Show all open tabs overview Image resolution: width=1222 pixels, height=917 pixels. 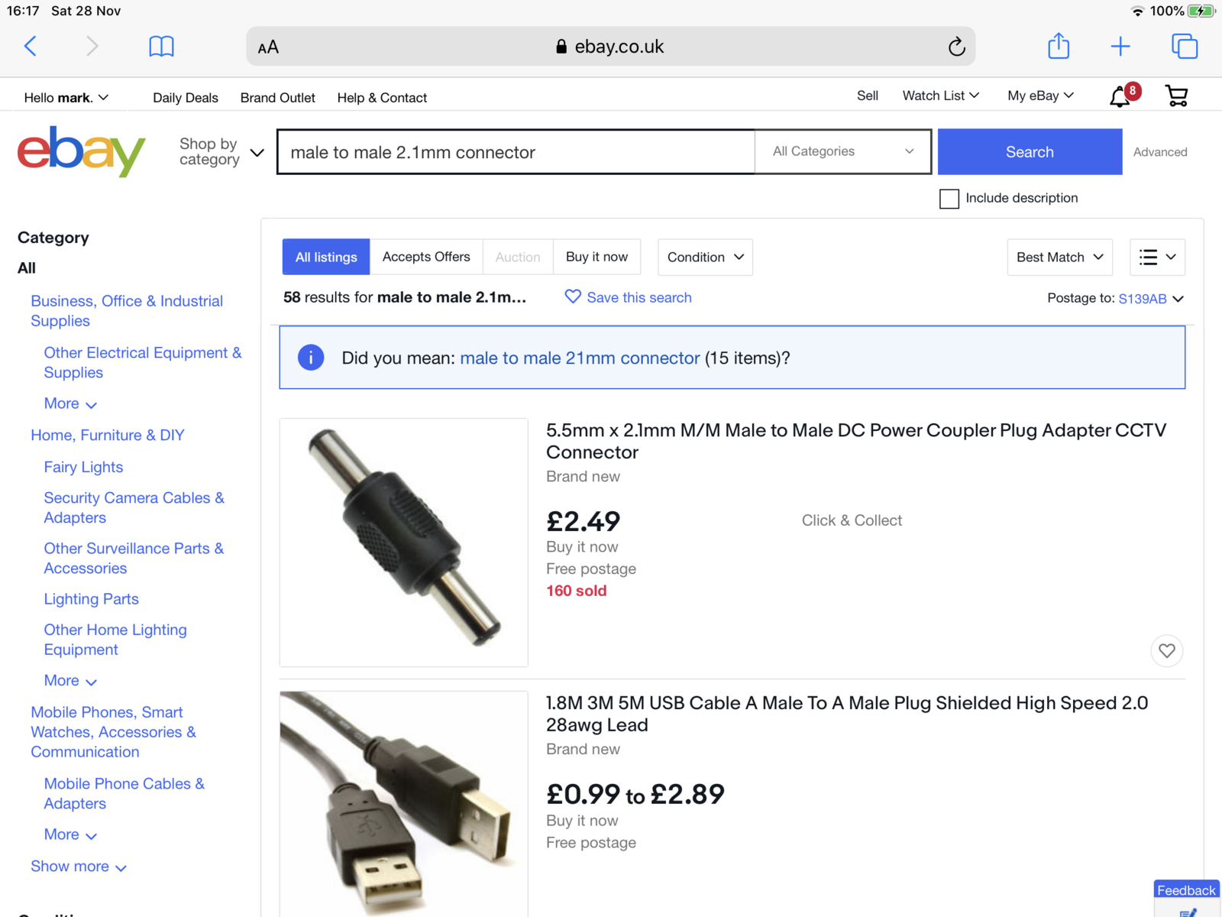pos(1185,47)
